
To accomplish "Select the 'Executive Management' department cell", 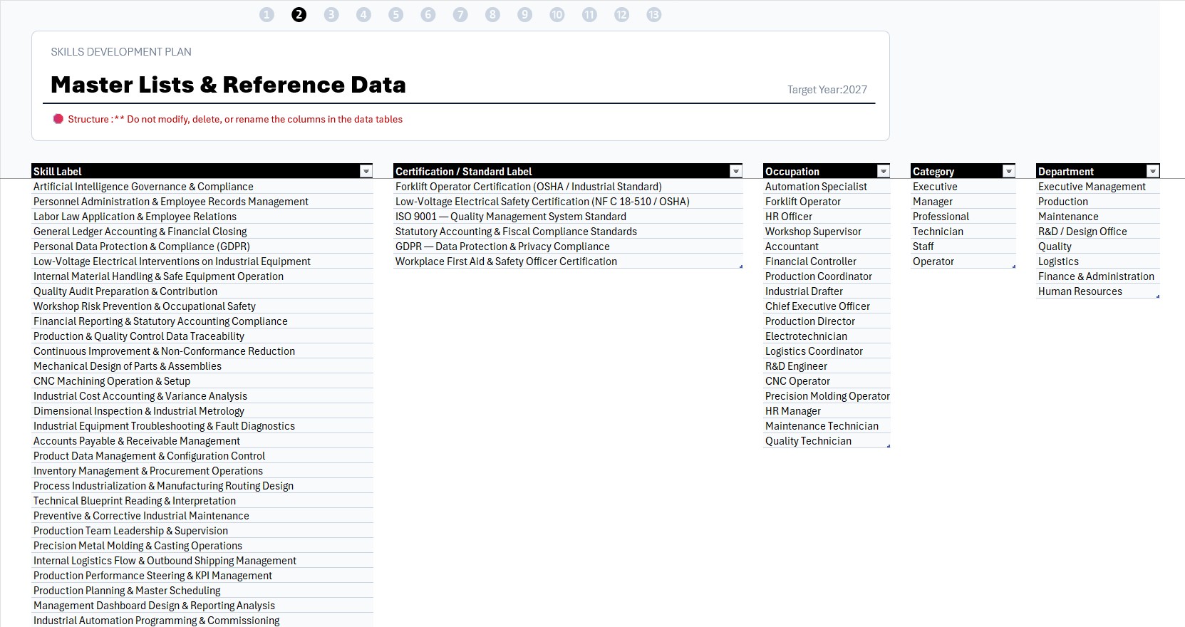I will pyautogui.click(x=1097, y=187).
